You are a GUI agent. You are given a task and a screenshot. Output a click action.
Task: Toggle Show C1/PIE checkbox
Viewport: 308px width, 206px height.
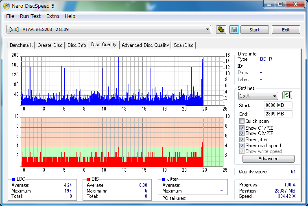pos(242,128)
